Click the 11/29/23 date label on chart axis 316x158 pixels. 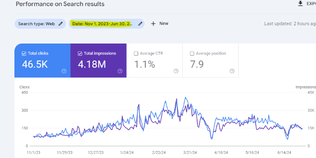pos(65,153)
